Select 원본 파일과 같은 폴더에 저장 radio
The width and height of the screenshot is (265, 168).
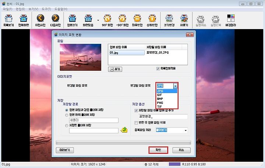coord(67,110)
